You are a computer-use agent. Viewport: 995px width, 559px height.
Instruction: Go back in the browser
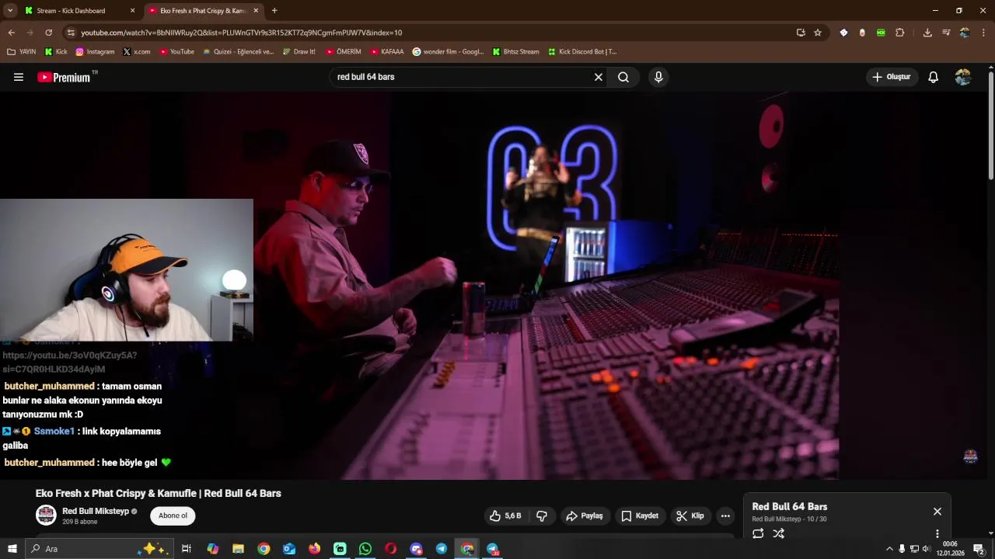coord(12,33)
